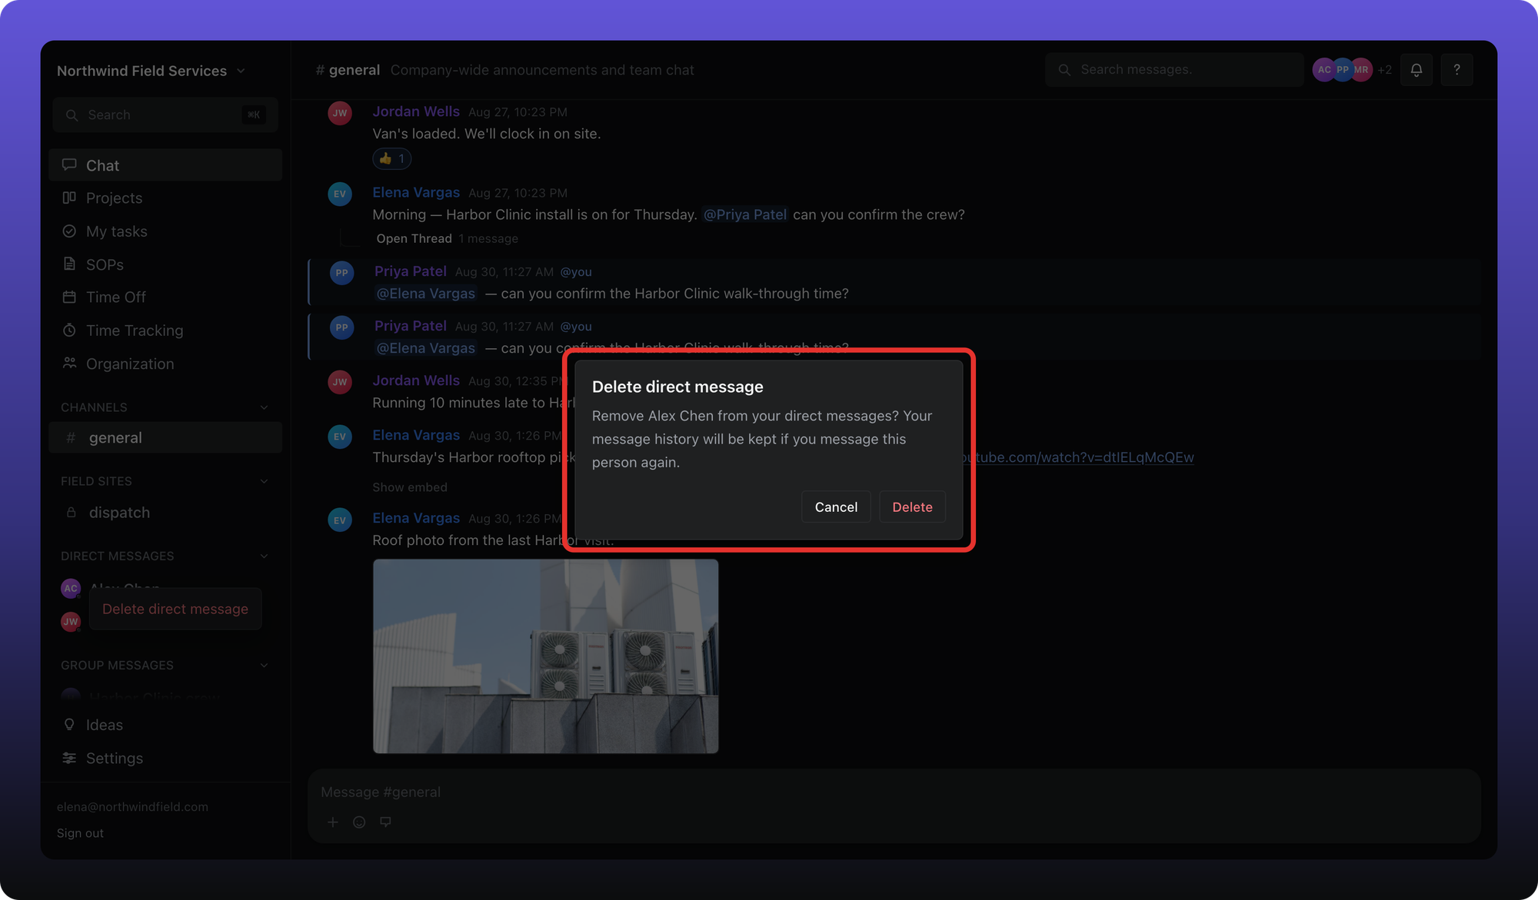Open Ideas via its lightbulb icon
This screenshot has height=900, width=1538.
coord(69,725)
